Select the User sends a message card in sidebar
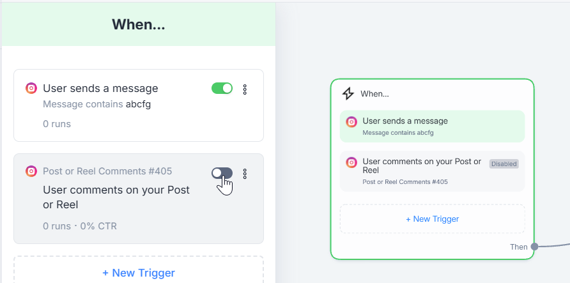570x283 pixels. pyautogui.click(x=139, y=105)
